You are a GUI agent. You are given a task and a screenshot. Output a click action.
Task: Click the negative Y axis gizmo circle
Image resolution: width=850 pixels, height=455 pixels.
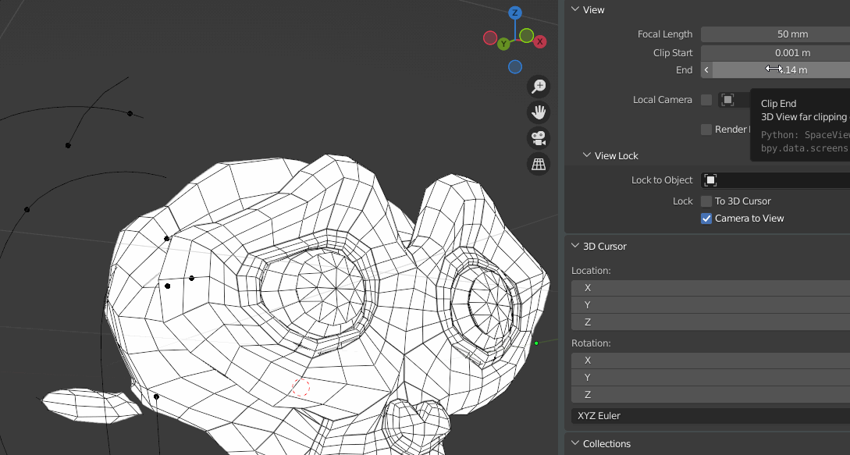pos(526,36)
